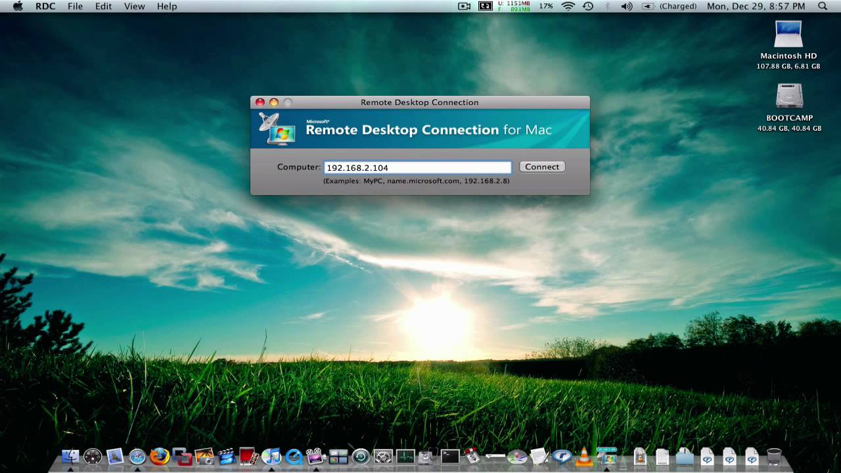This screenshot has height=473, width=841.
Task: Open Time Machine from the Dock
Action: (x=361, y=456)
